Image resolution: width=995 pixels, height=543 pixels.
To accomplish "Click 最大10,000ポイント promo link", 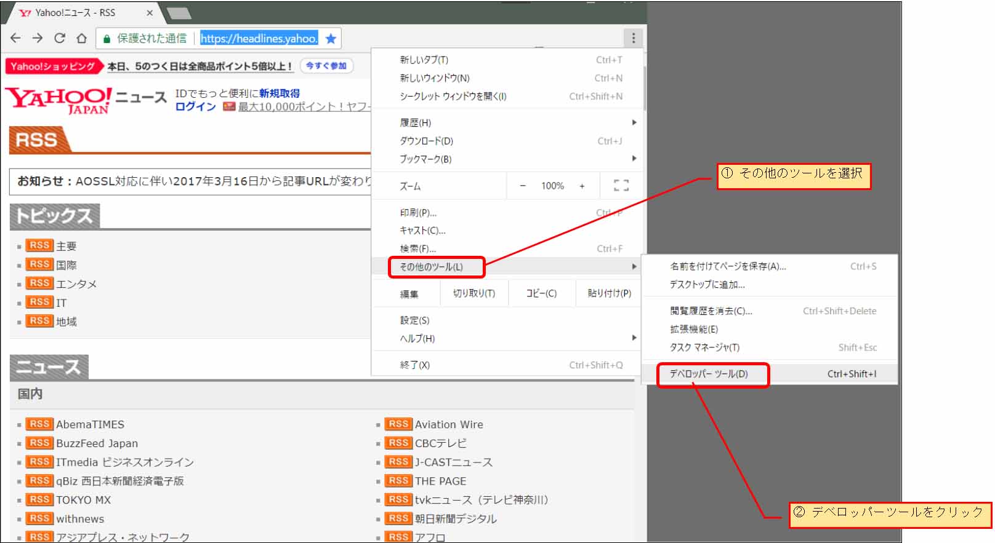I will coord(304,107).
